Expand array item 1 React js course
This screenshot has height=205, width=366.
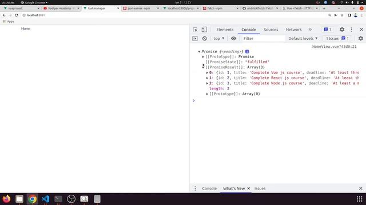pyautogui.click(x=207, y=78)
